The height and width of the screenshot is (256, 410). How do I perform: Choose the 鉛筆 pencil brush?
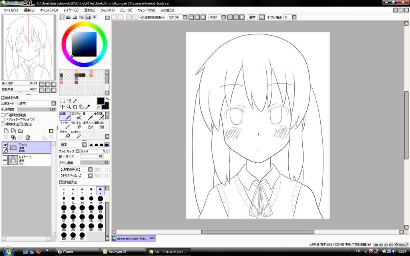point(65,116)
